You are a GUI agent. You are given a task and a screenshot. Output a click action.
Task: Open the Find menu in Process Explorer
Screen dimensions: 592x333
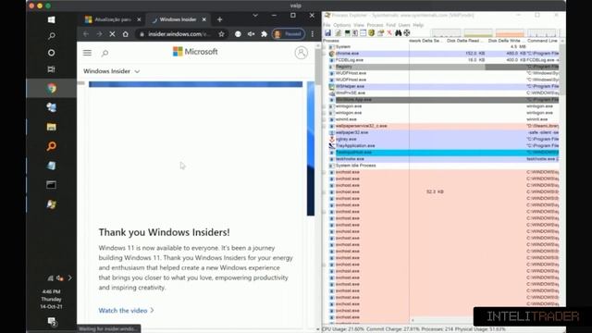pos(390,25)
